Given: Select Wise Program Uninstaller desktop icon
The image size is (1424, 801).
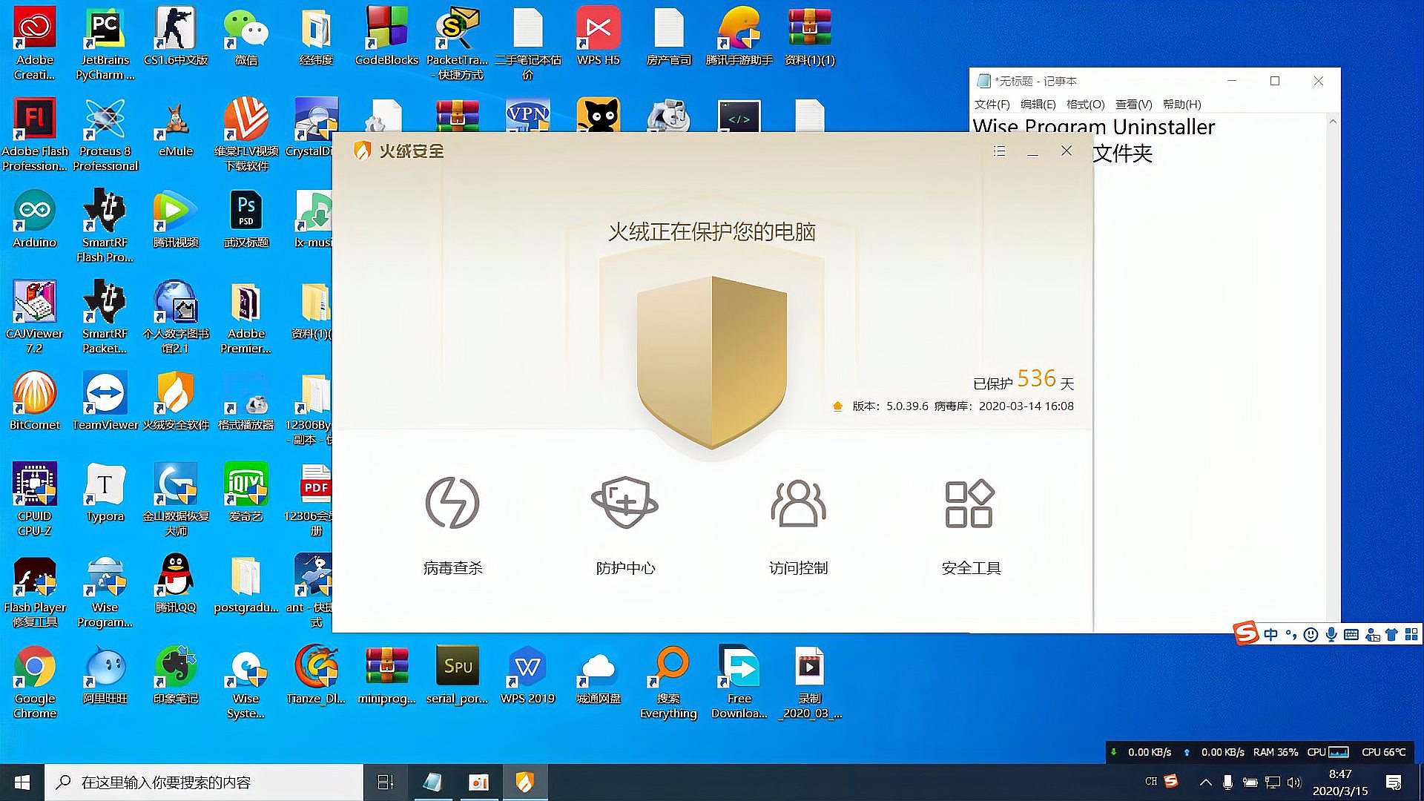Looking at the screenshot, I should point(105,591).
